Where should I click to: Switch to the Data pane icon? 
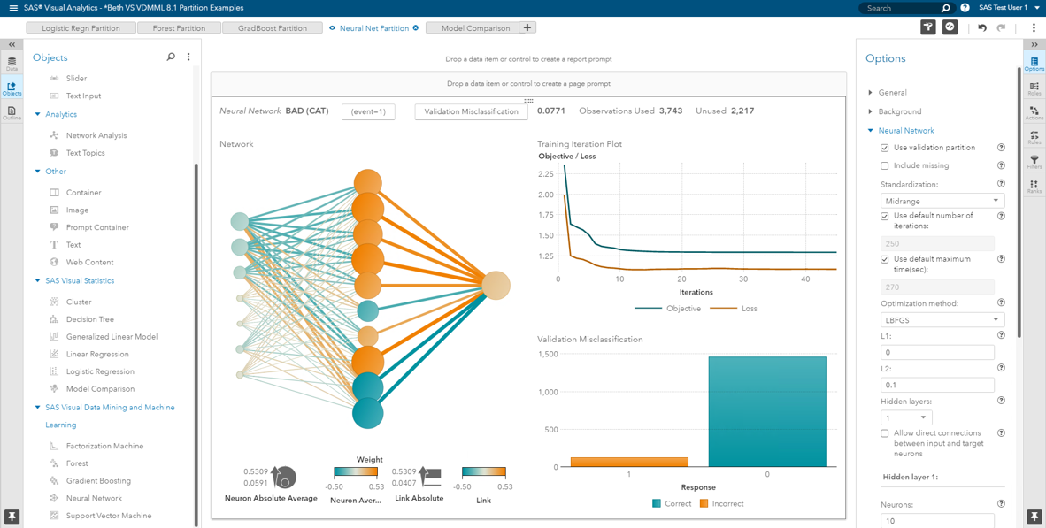coord(12,64)
